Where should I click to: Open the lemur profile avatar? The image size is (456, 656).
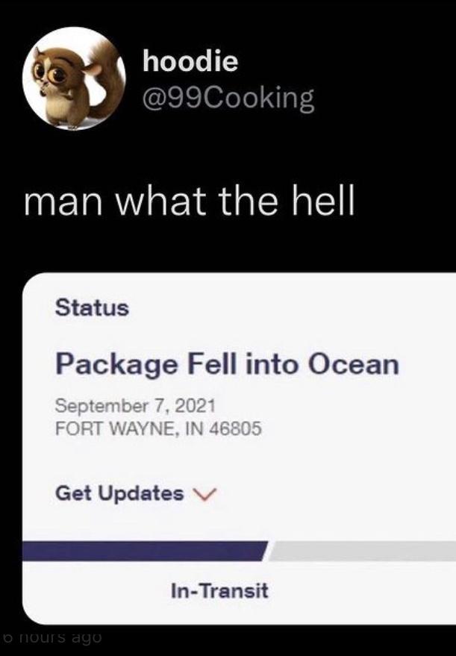[x=74, y=78]
